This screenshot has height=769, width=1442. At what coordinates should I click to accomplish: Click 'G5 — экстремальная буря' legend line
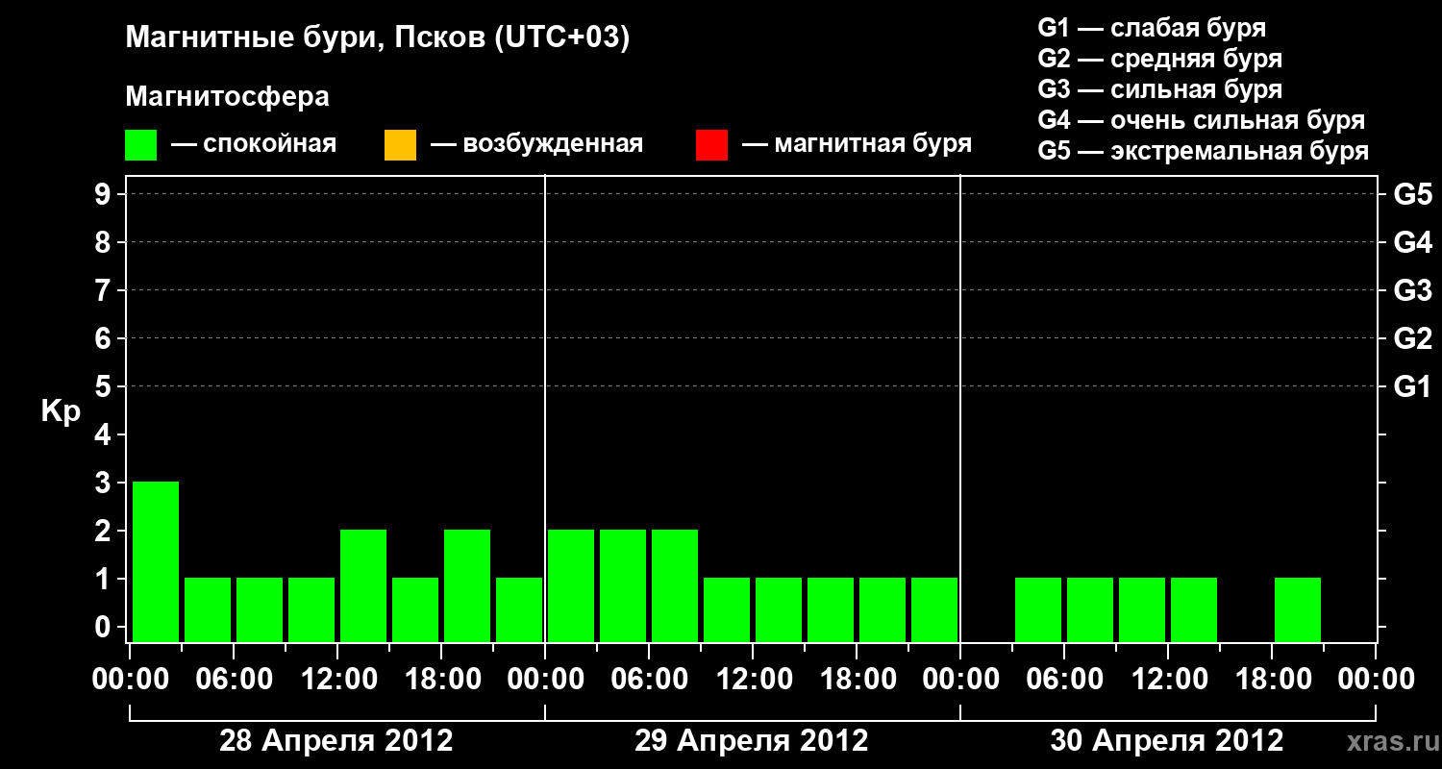(x=1204, y=151)
